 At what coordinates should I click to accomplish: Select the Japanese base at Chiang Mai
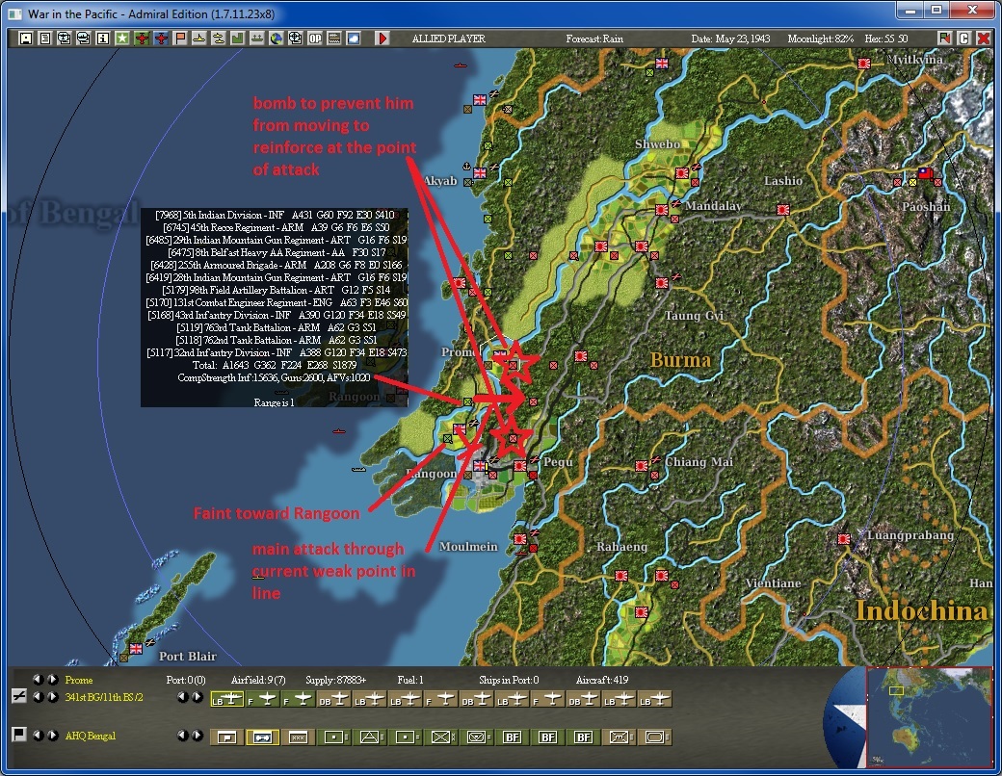642,466
